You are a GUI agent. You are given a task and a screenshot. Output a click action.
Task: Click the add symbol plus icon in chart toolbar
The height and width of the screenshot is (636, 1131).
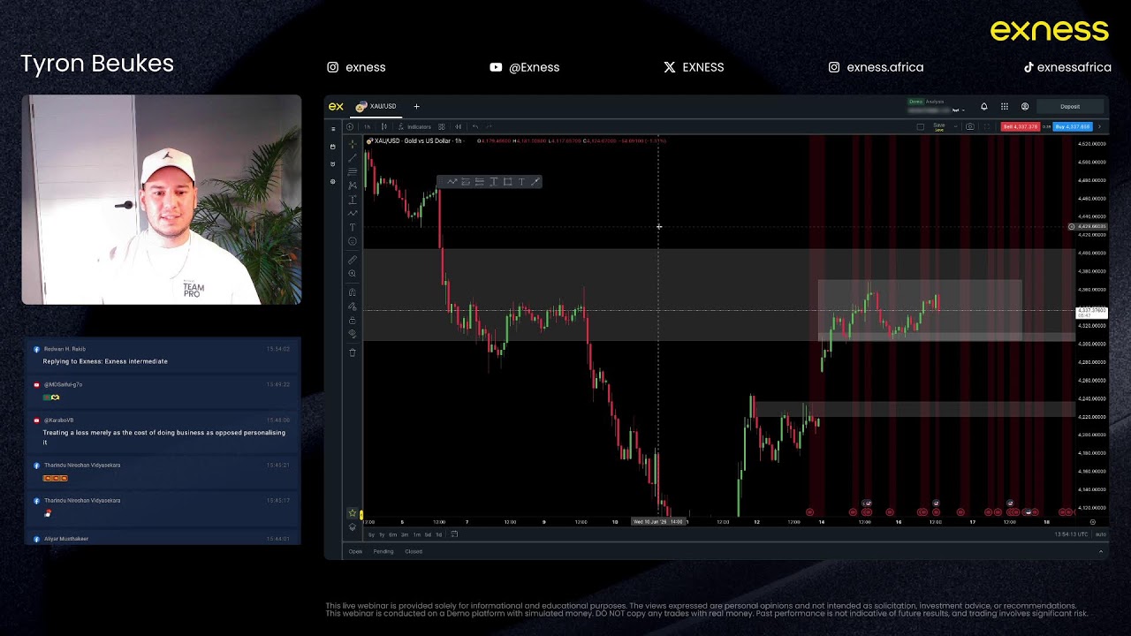click(350, 126)
